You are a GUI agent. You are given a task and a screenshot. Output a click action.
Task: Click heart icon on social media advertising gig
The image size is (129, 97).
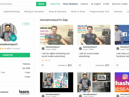(x=80, y=65)
